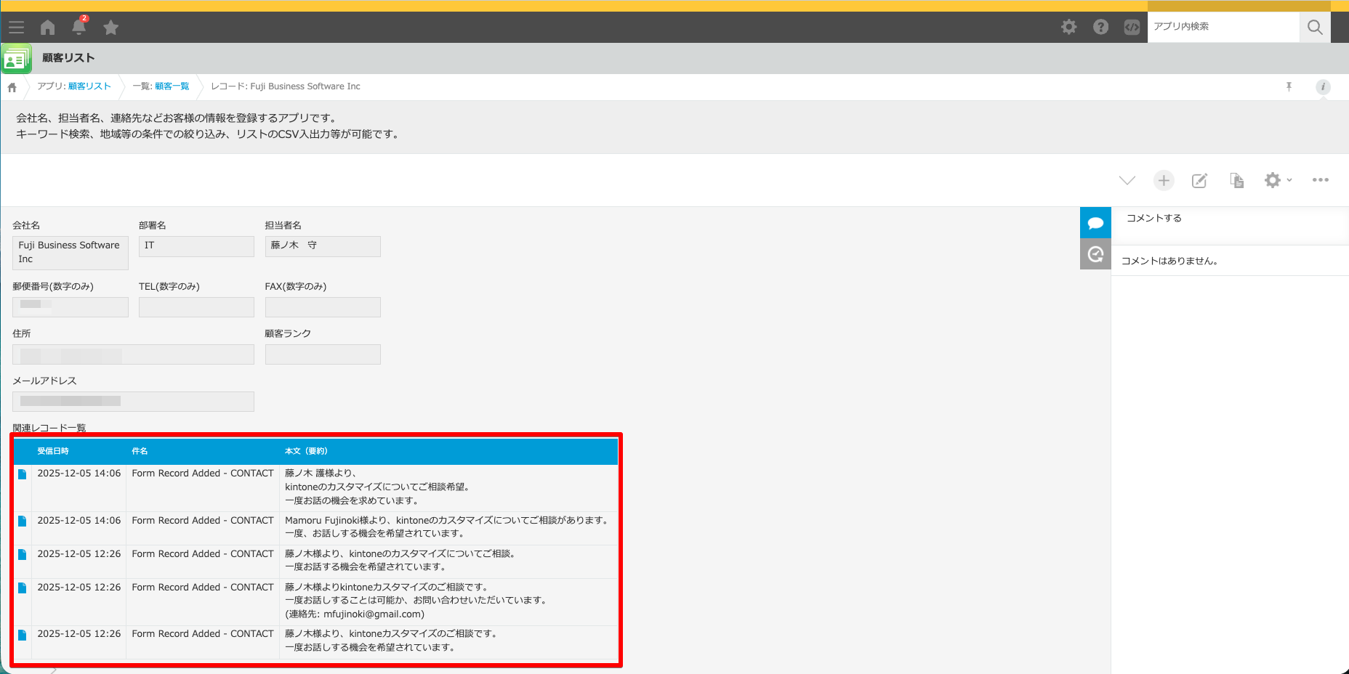Toggle the app description via the info icon
Screen dimensions: 1349x674
click(1323, 87)
